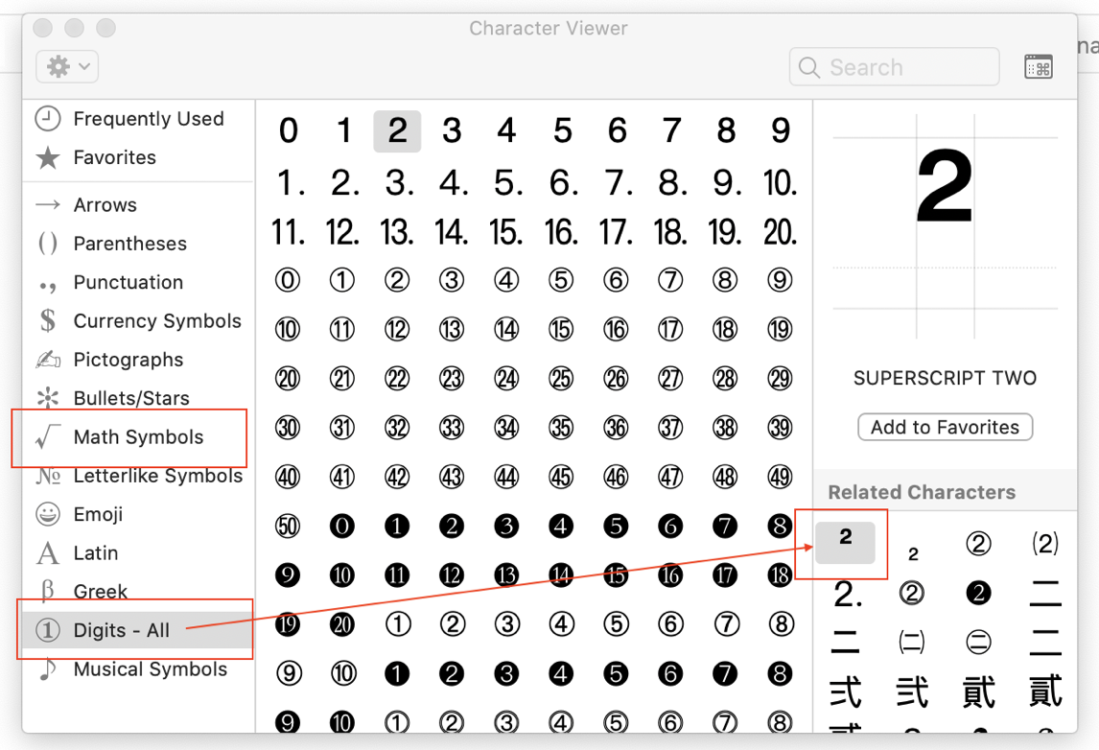
Task: Click the Search characters field
Action: point(895,67)
